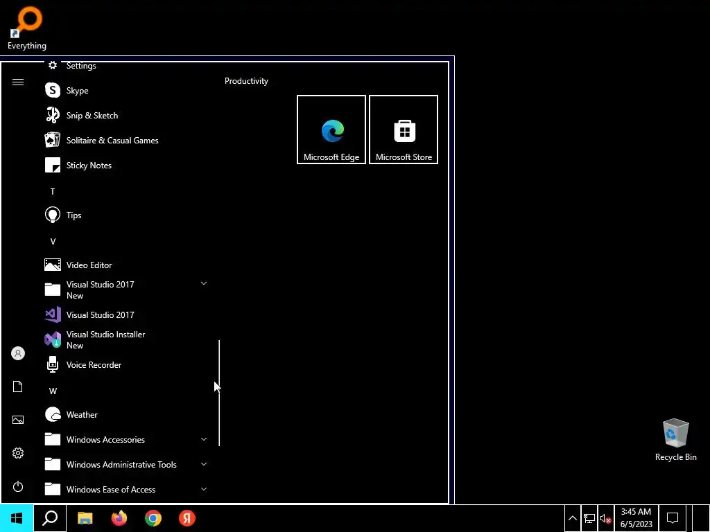Click the letter V section header
710x532 pixels.
(x=53, y=242)
